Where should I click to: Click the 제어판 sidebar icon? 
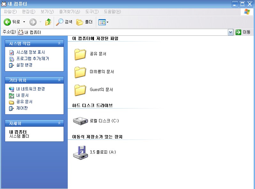12,109
